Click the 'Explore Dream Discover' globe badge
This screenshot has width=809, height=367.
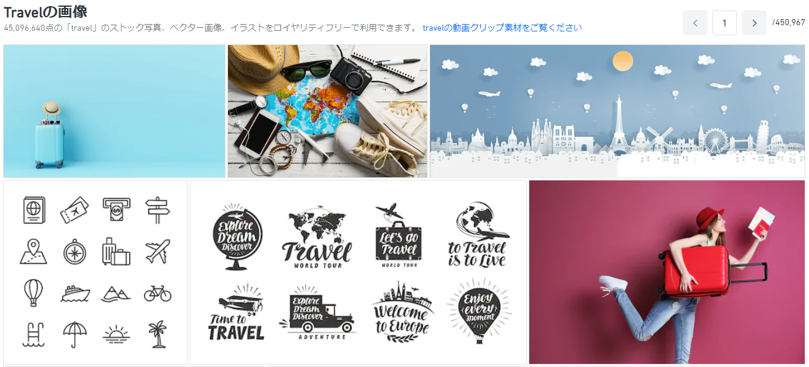237,236
